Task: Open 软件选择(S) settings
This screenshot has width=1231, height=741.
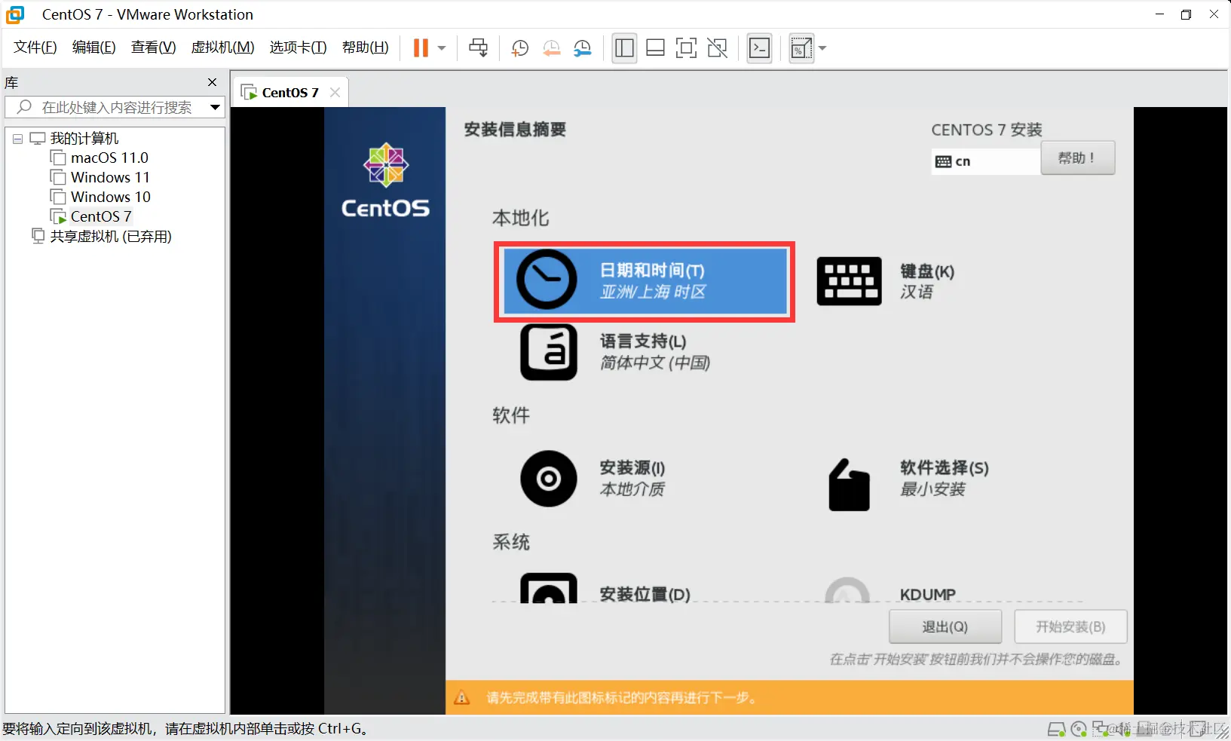Action: (x=908, y=484)
